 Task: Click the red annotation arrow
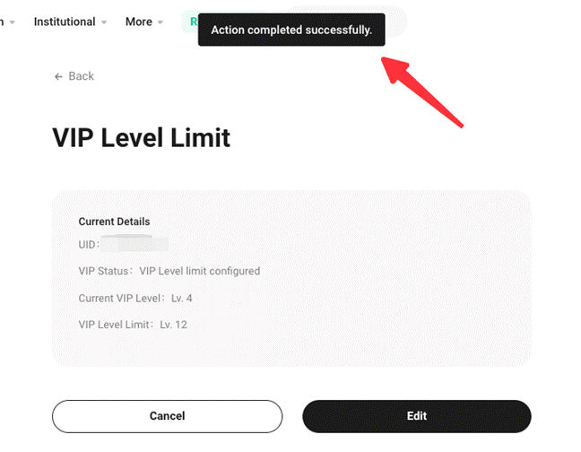point(423,91)
